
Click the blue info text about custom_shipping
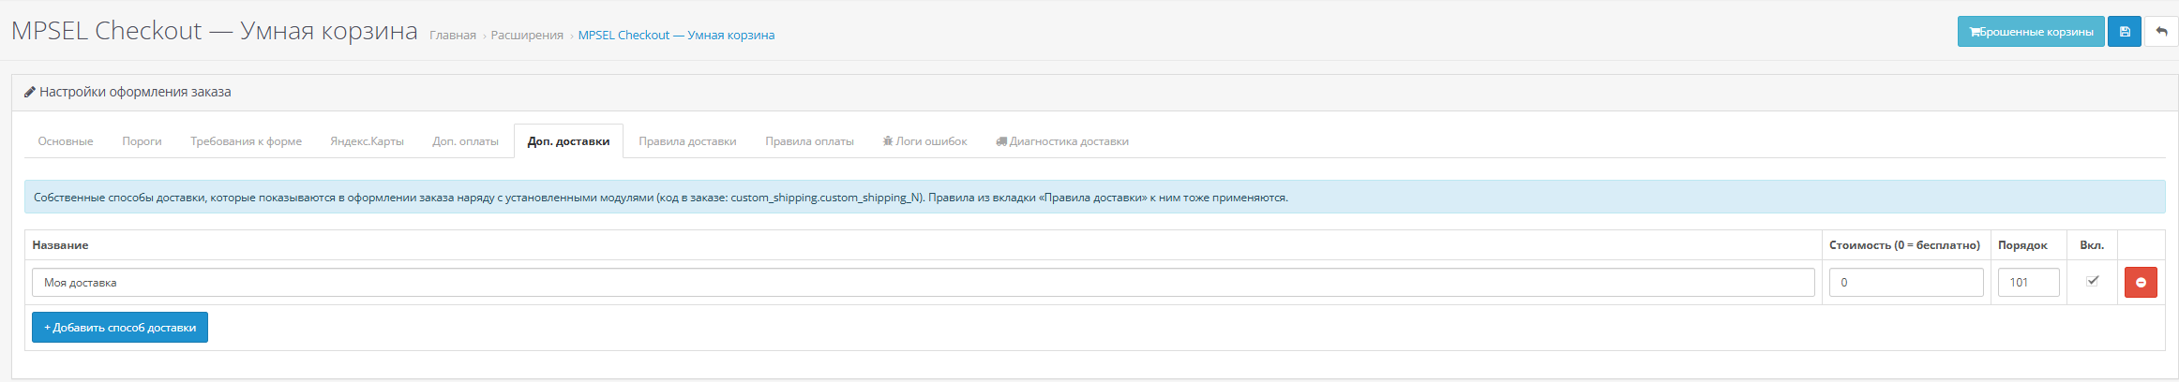(x=661, y=198)
